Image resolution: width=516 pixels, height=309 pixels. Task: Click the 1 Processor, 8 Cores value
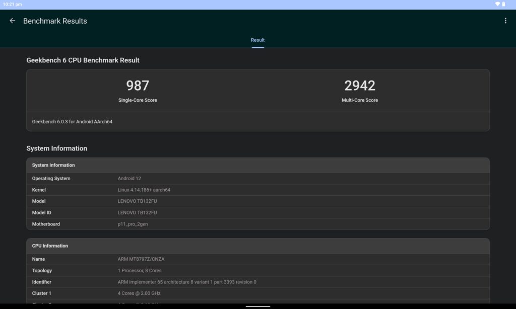(x=140, y=271)
